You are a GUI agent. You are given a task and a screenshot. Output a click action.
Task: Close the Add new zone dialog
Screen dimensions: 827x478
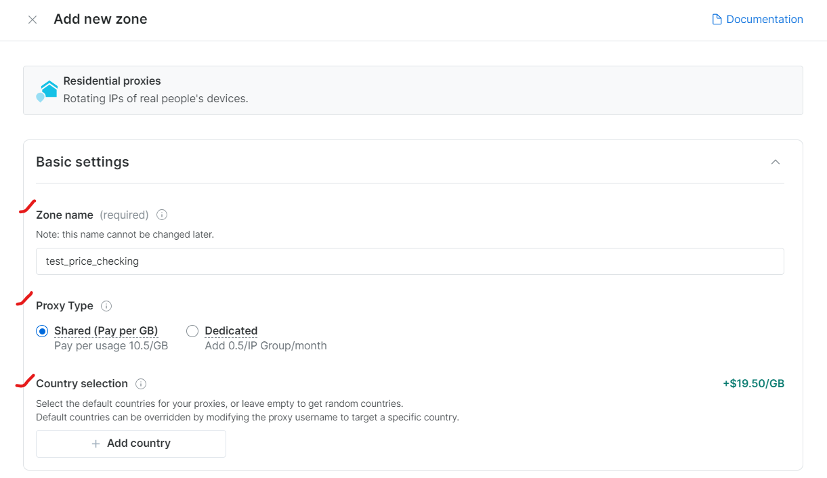[x=33, y=20]
